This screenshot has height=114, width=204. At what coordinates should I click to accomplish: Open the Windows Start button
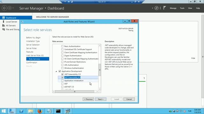pos(4,111)
